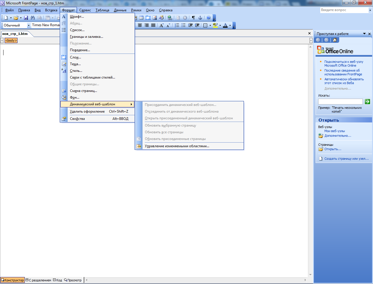Click the Insert Hyperlink globe icon

tap(170, 18)
